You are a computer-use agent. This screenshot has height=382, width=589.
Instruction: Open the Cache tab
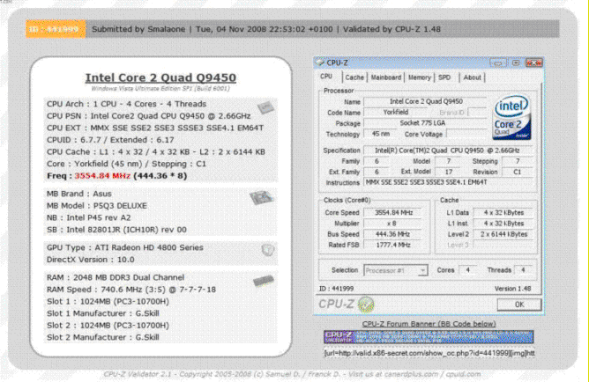pos(354,77)
